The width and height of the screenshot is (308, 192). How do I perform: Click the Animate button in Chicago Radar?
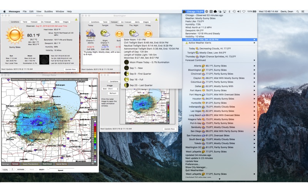click(21, 169)
